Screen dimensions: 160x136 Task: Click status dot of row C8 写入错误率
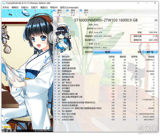(x=55, y=111)
